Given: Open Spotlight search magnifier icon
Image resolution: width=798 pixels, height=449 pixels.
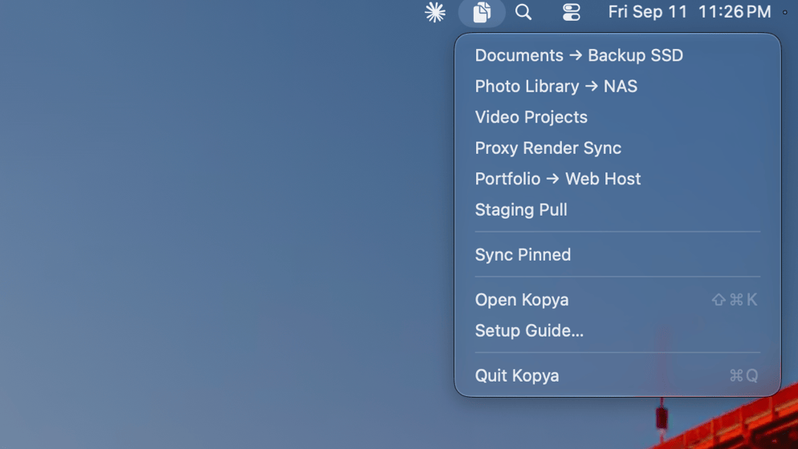Looking at the screenshot, I should coord(523,12).
